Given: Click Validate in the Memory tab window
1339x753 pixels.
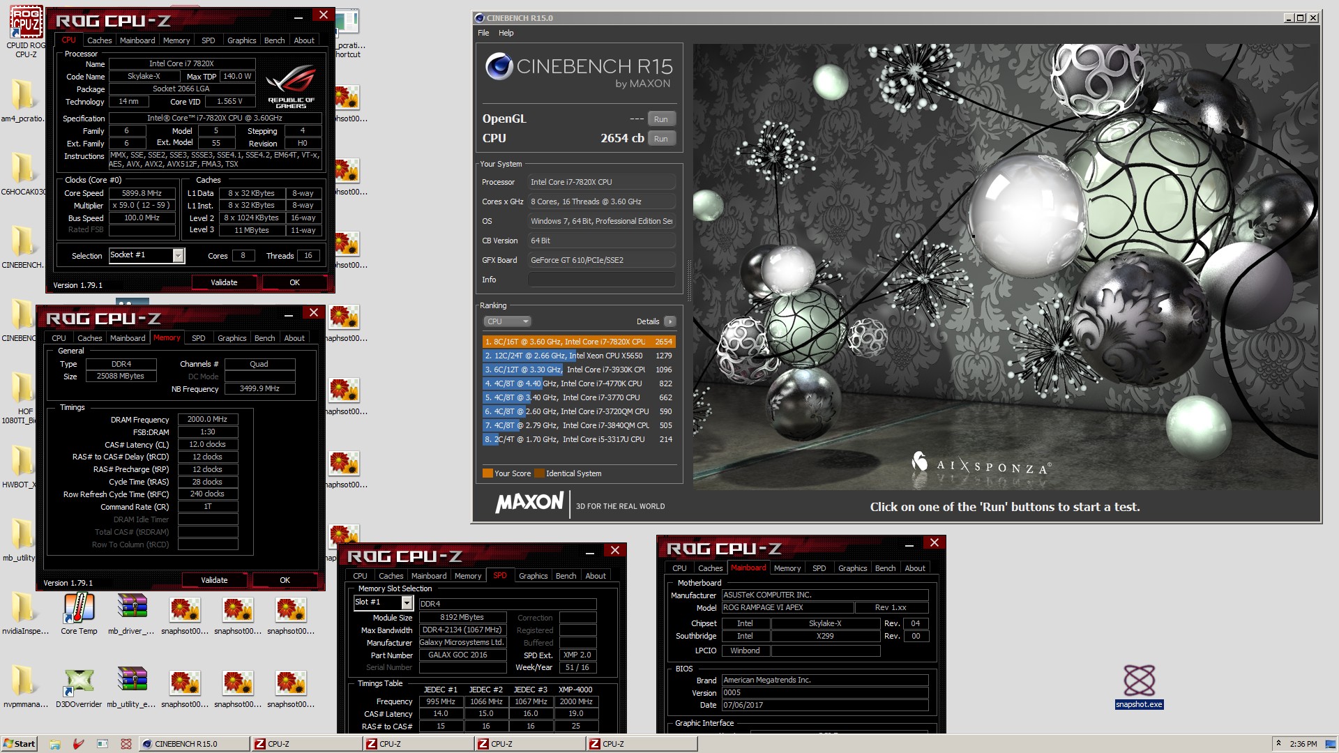Looking at the screenshot, I should point(214,580).
